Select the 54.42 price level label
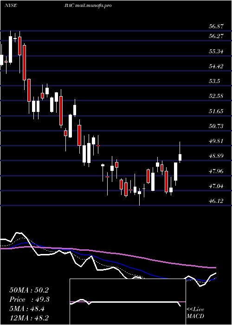 [x=216, y=66]
